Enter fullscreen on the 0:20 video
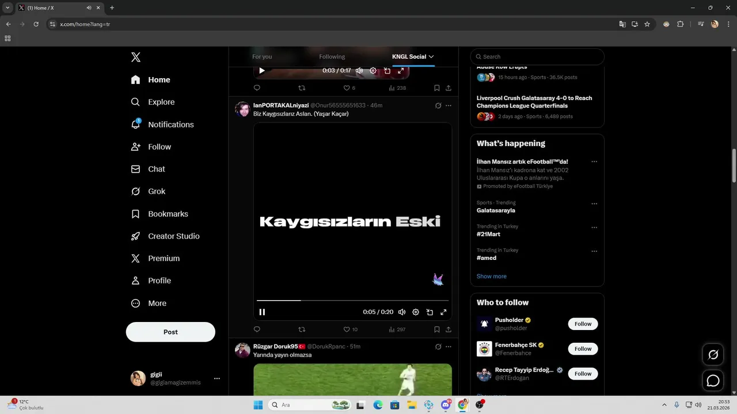Image resolution: width=737 pixels, height=414 pixels. [x=443, y=312]
